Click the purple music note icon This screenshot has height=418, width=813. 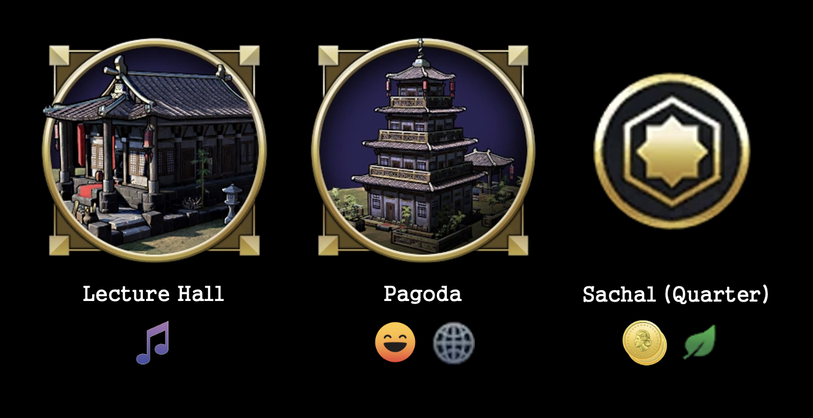(153, 343)
